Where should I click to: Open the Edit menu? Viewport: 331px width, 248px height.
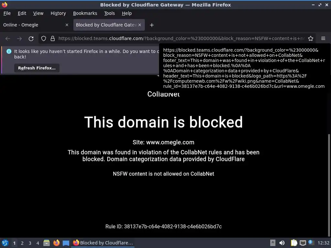click(22, 13)
